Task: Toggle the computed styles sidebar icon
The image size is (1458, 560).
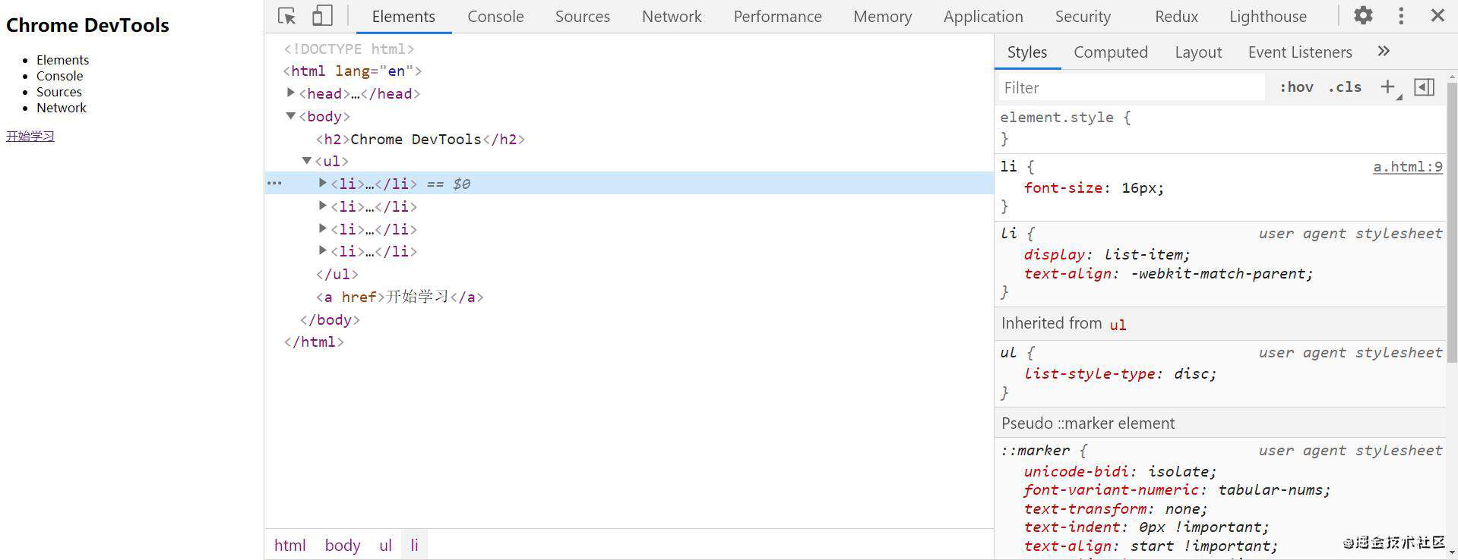Action: (x=1425, y=87)
